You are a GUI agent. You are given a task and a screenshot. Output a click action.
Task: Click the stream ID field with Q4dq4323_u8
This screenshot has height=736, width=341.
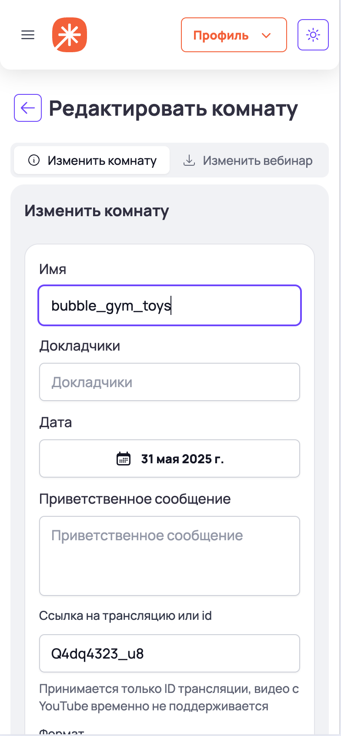tap(170, 653)
